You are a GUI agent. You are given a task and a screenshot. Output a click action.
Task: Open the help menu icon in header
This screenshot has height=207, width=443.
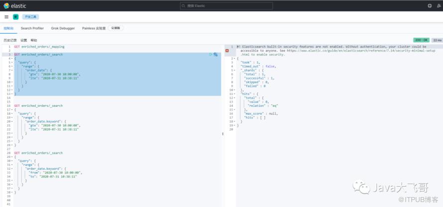430,5
